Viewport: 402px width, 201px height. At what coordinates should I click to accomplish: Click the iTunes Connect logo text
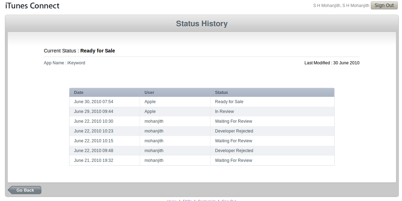coord(32,6)
